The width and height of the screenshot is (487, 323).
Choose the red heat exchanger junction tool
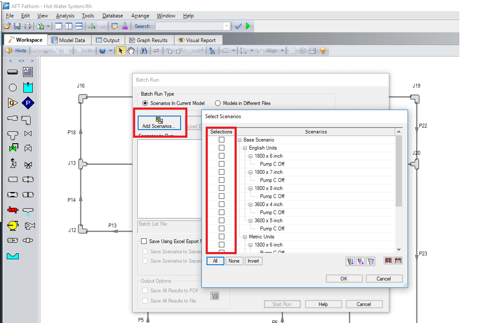click(12, 210)
